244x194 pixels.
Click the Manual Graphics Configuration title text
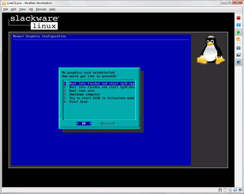click(39, 36)
